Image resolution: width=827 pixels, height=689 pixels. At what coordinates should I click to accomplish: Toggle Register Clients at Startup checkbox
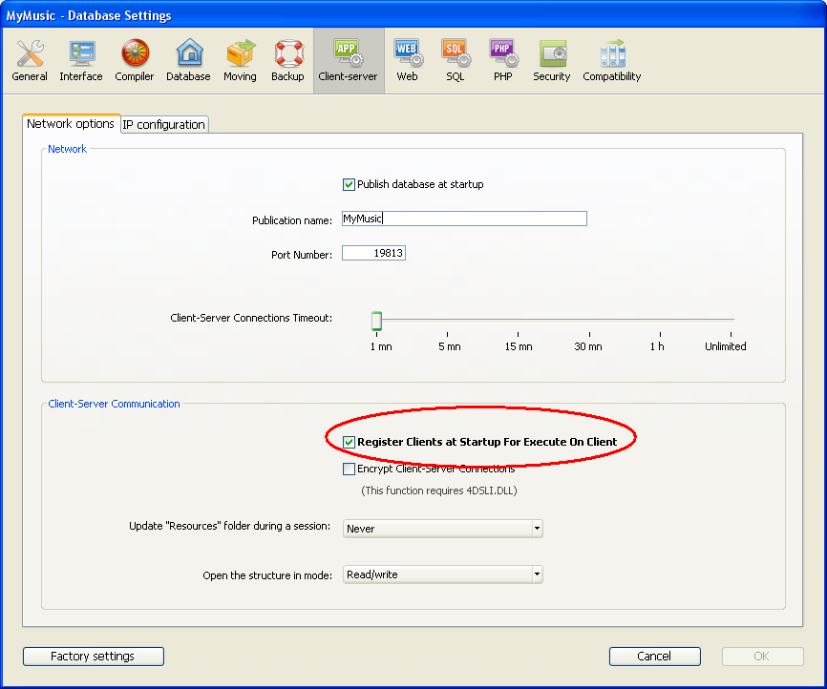coord(349,442)
